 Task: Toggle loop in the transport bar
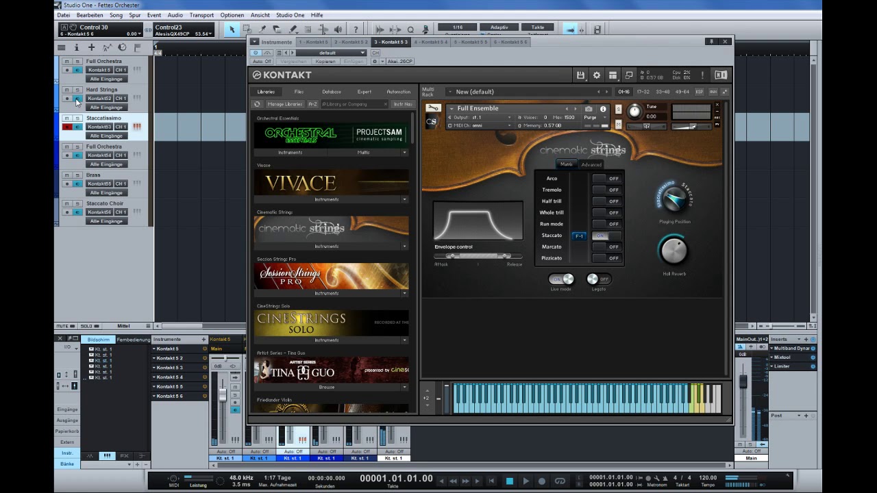coord(560,481)
